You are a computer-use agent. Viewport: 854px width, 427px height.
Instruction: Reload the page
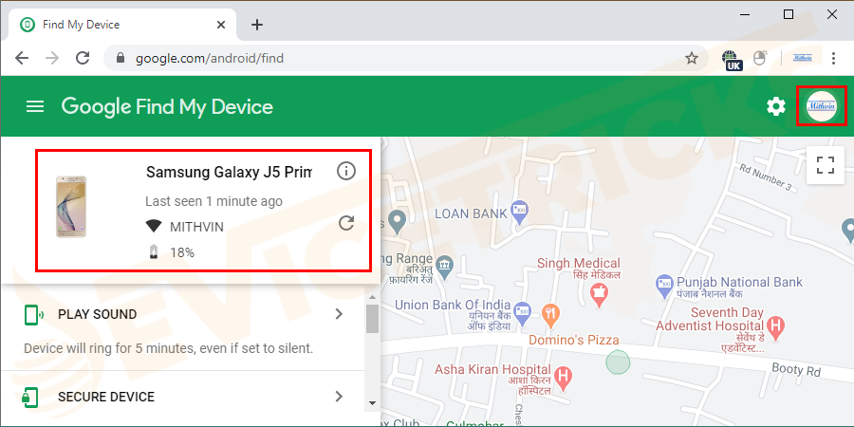click(x=83, y=58)
